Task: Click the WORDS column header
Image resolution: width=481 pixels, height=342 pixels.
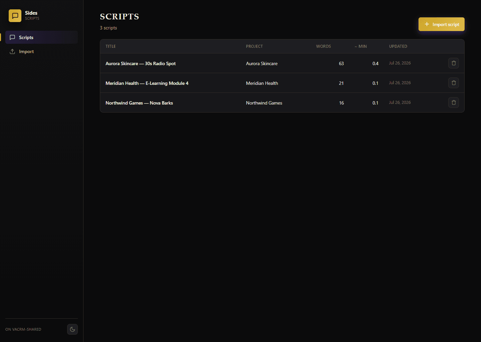Action: click(x=324, y=46)
